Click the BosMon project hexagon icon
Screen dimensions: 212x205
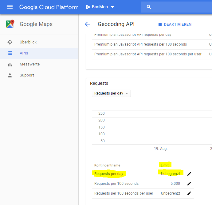tap(88, 7)
